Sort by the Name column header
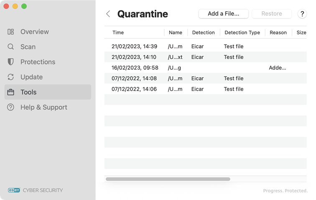This screenshot has height=200, width=316. tap(176, 33)
